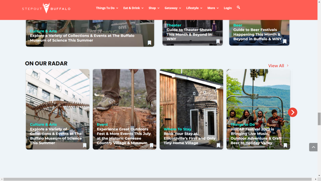The width and height of the screenshot is (321, 181).
Task: Bookmark the Ellicottville Tiny Home Village card
Action: 218,145
